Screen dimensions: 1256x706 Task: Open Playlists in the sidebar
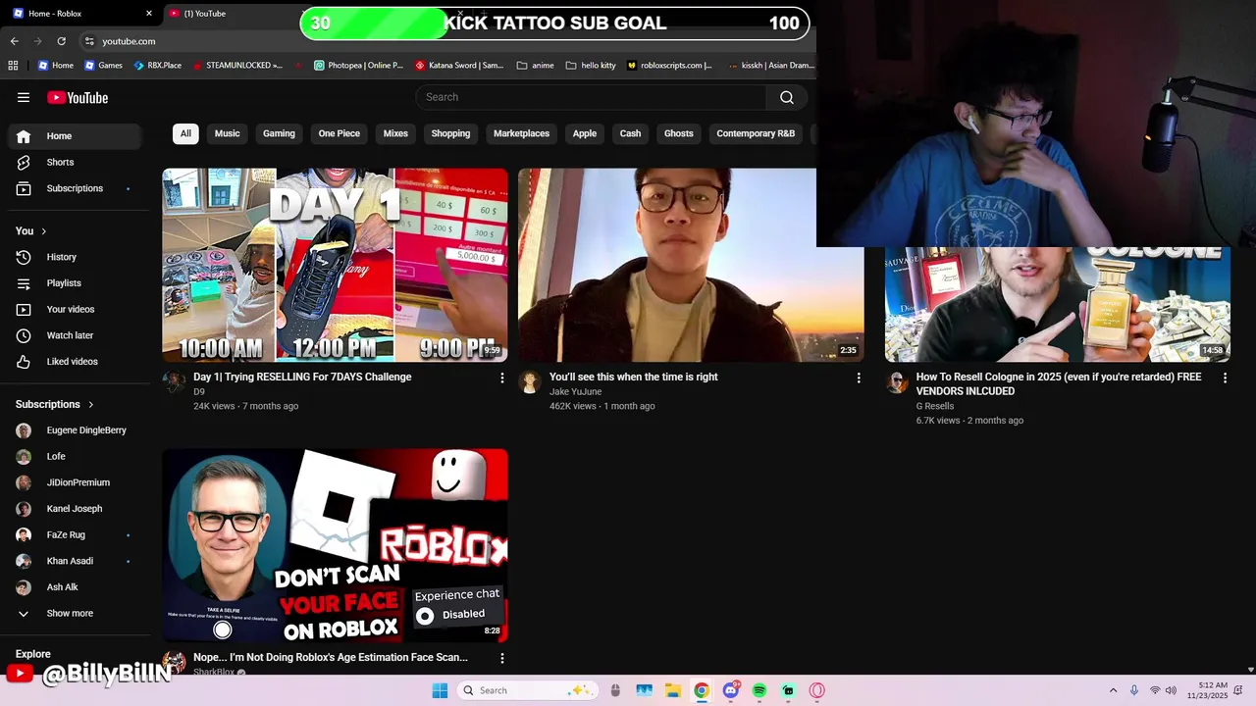(x=75, y=283)
